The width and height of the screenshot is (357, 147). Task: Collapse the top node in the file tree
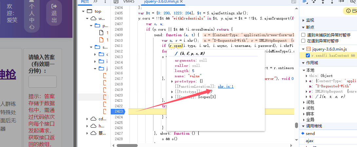click(83, 11)
